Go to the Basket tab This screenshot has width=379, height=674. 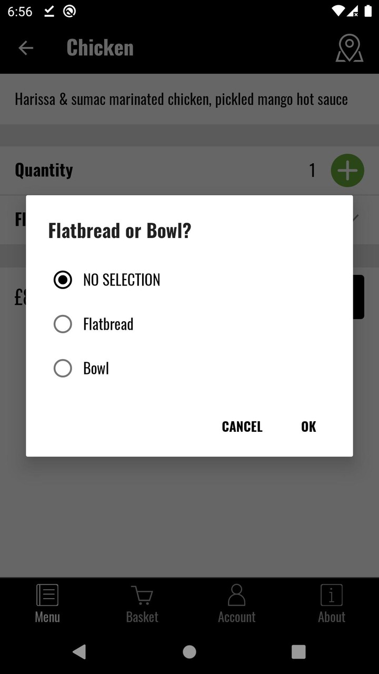point(142,604)
